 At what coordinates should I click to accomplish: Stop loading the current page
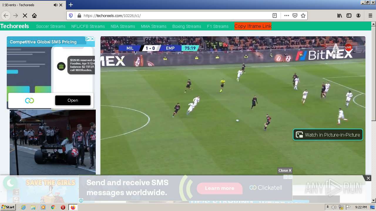[x=25, y=16]
